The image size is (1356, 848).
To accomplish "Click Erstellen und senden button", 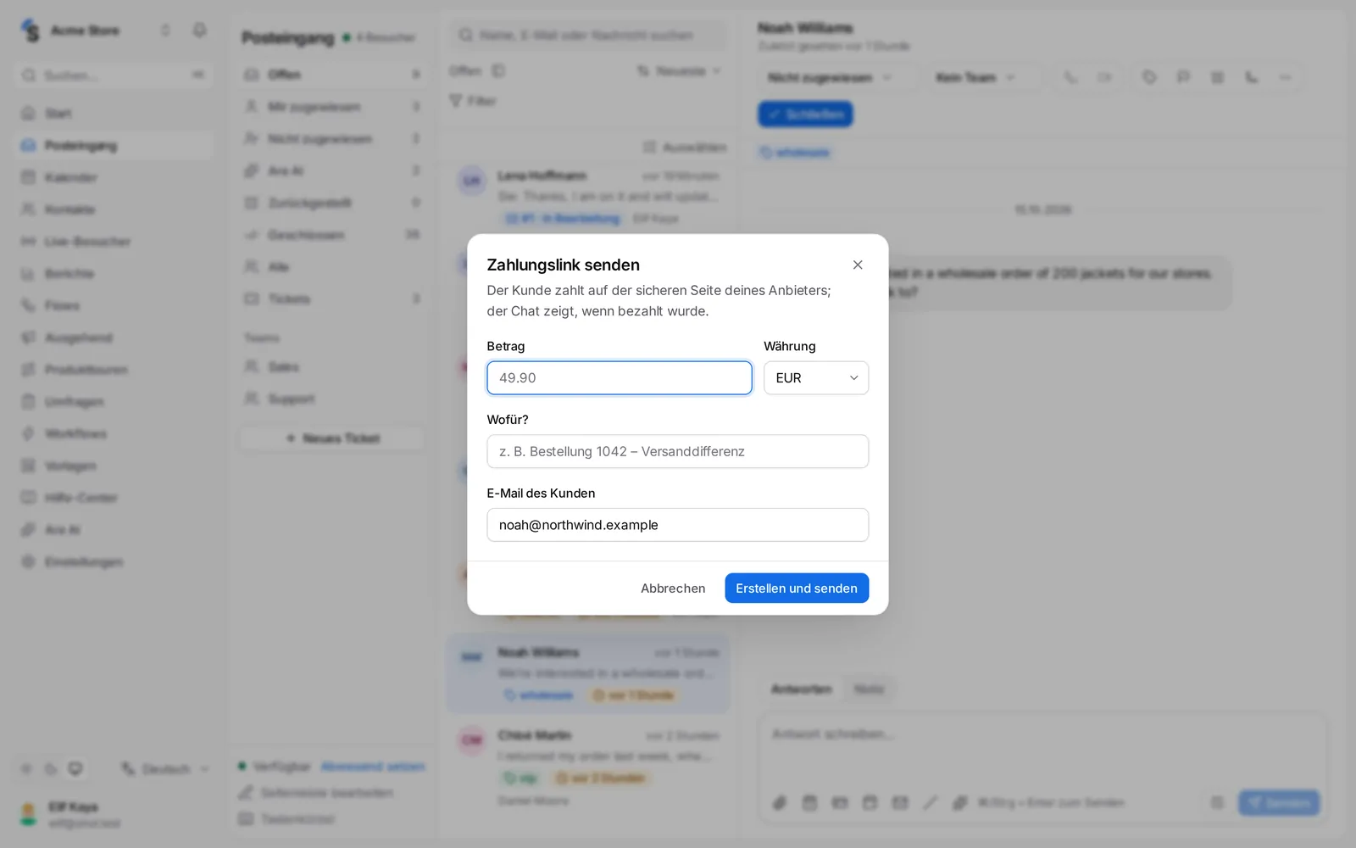I will 797,589.
